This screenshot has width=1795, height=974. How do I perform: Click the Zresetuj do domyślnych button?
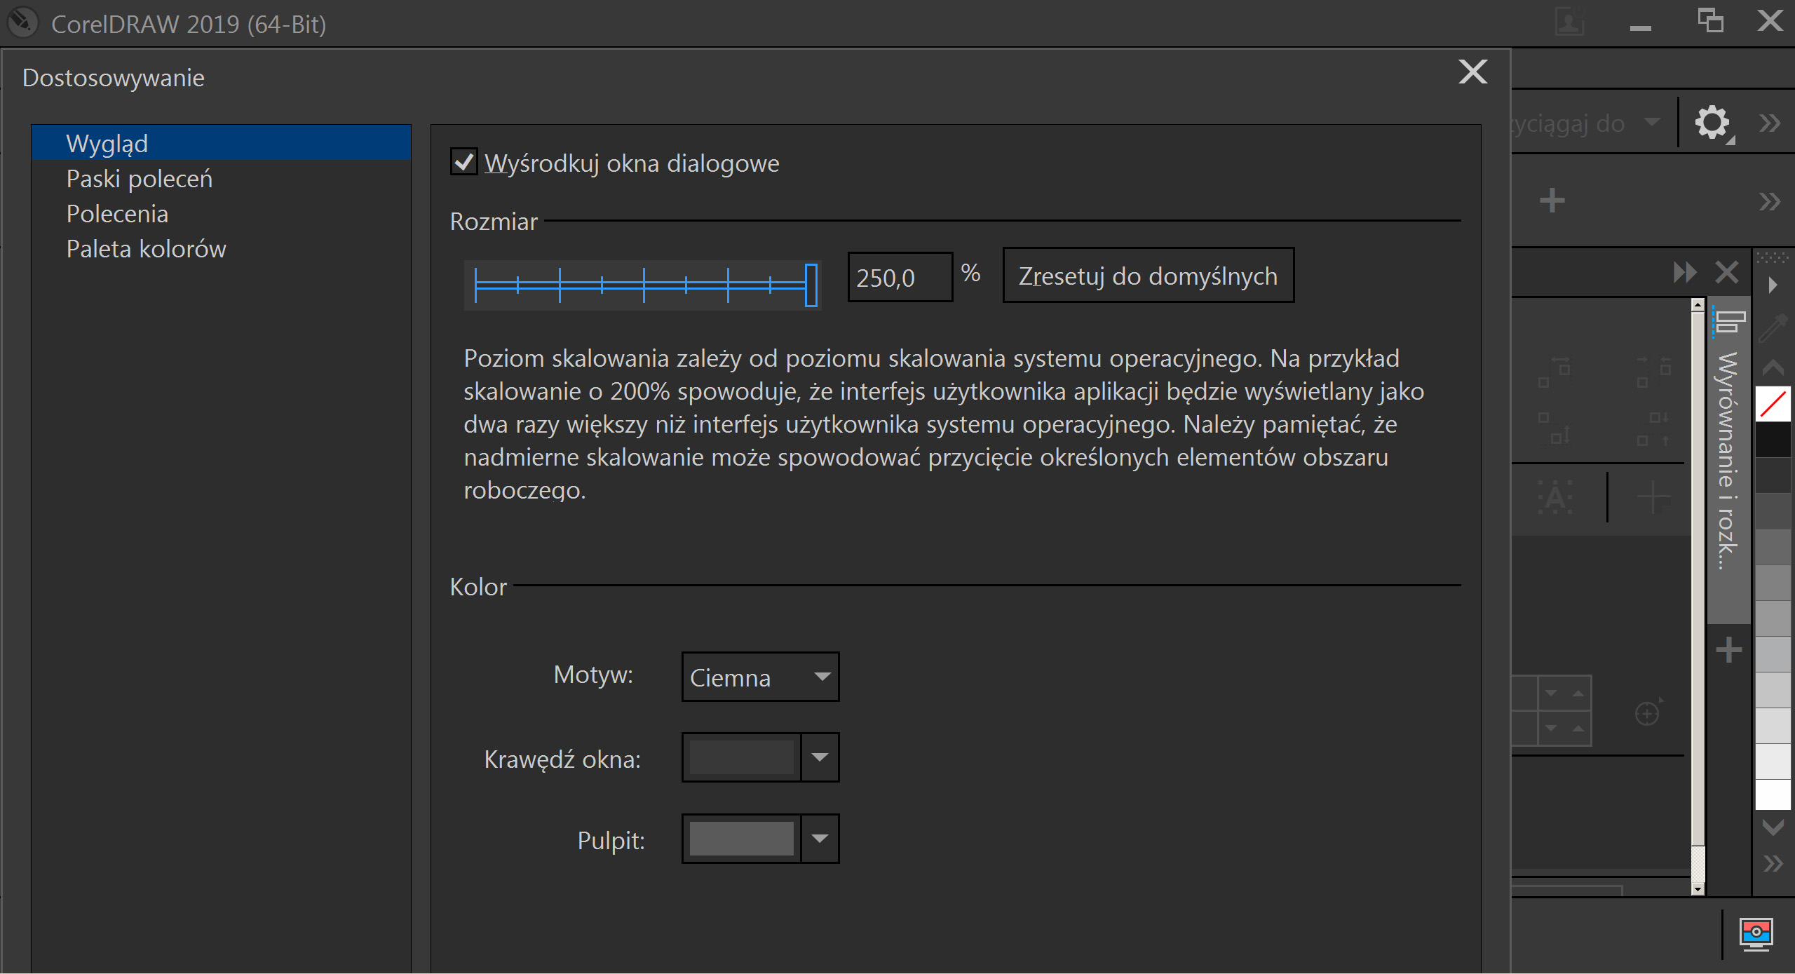point(1148,276)
